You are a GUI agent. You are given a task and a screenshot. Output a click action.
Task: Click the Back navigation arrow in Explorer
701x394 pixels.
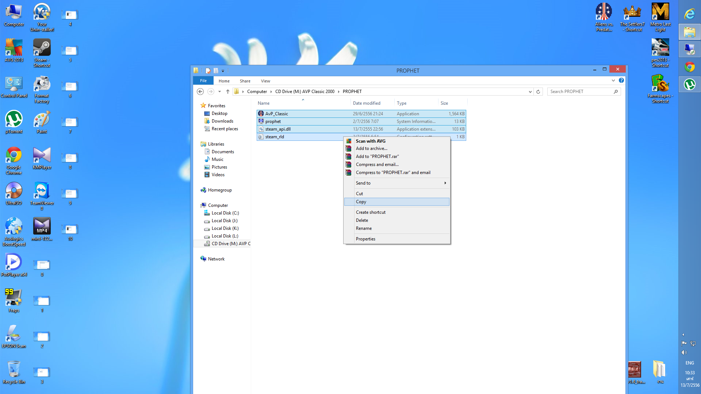point(200,92)
